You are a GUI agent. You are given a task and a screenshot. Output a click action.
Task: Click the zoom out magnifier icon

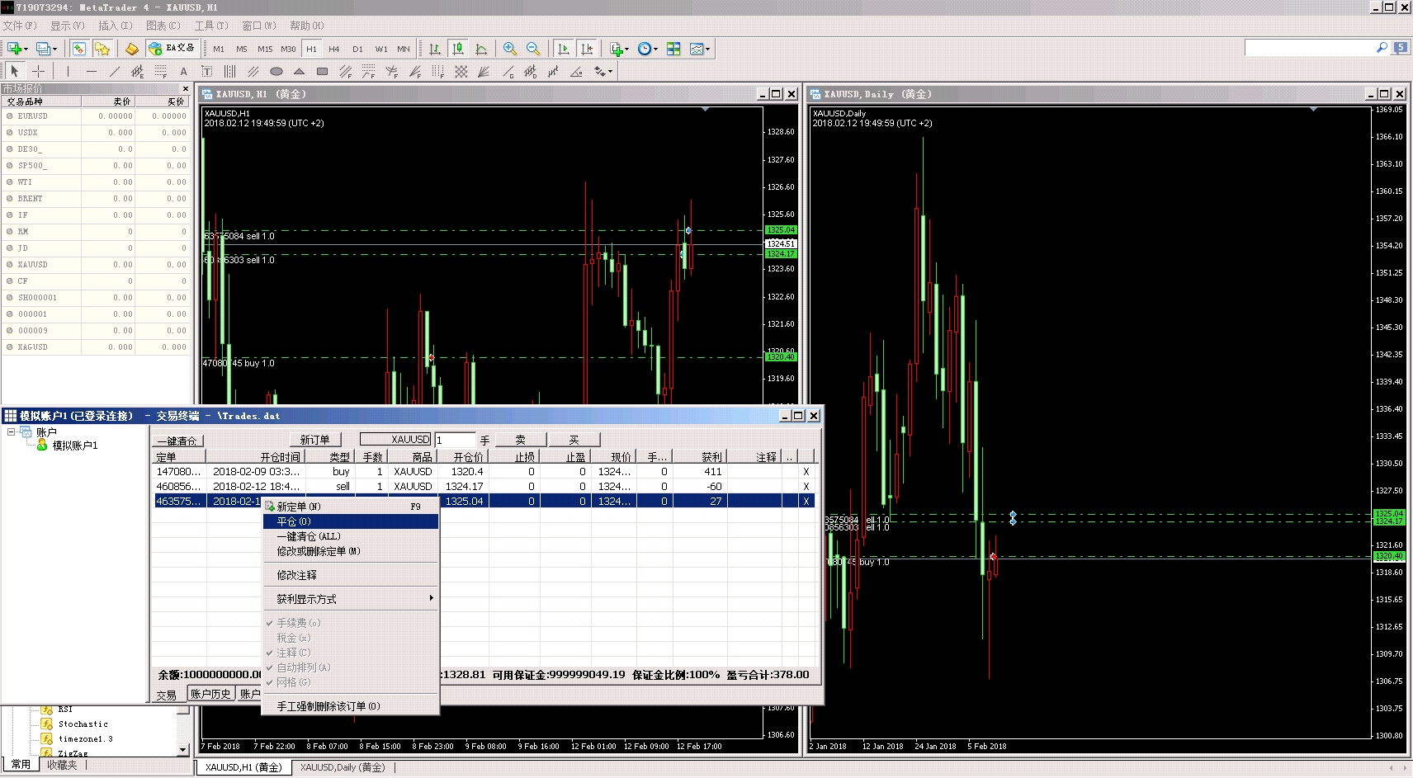click(533, 49)
